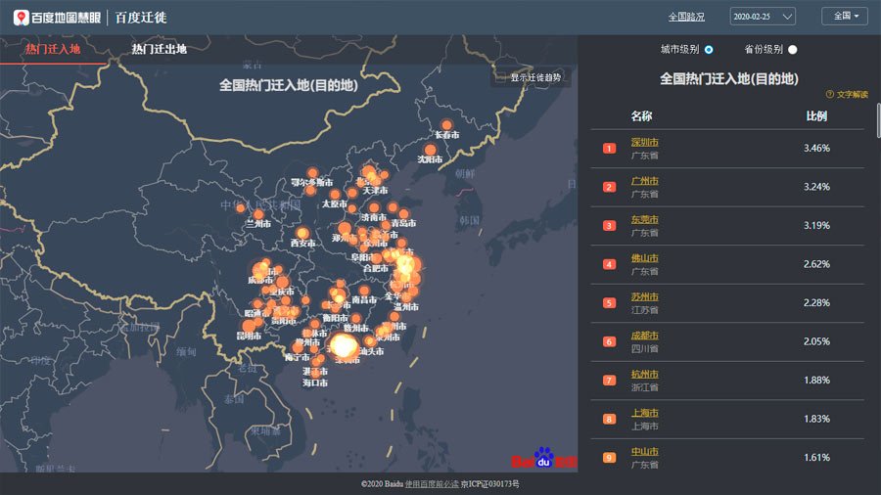The image size is (881, 495).
Task: Click rank badge 4 beside 佛山市
Action: [609, 264]
